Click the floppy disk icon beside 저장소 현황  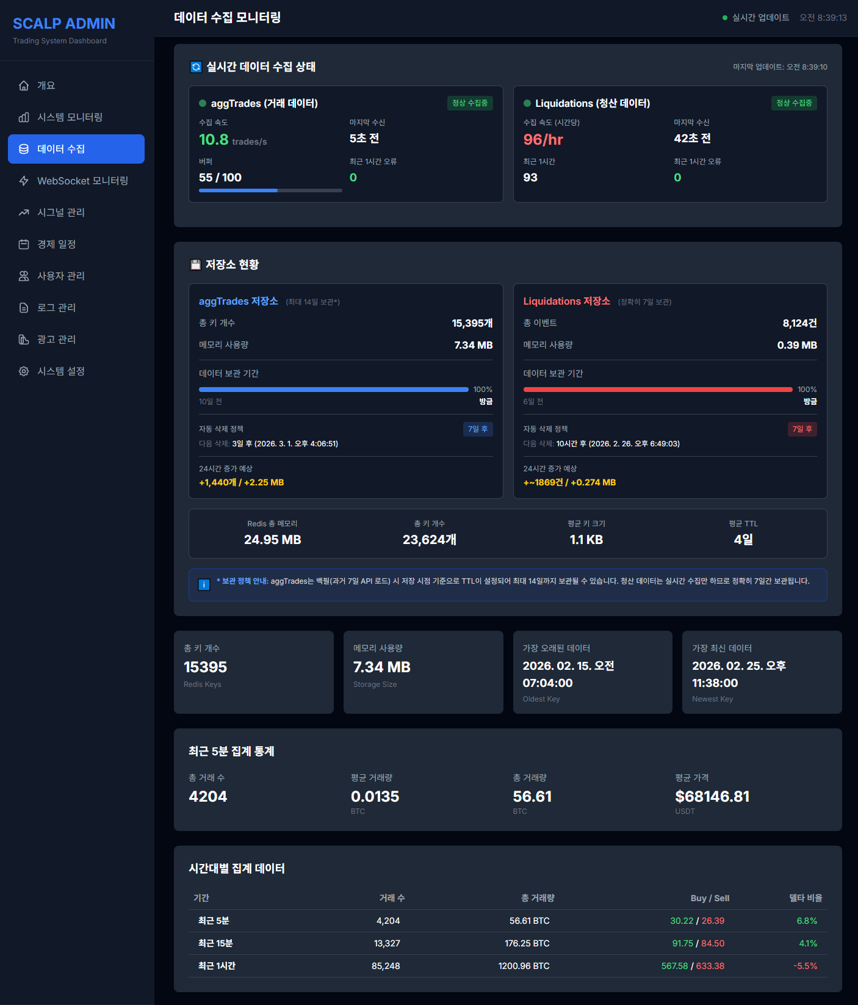coord(195,264)
